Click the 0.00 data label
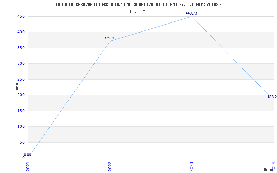Viewport: 277px width, 173px height. pos(28,155)
